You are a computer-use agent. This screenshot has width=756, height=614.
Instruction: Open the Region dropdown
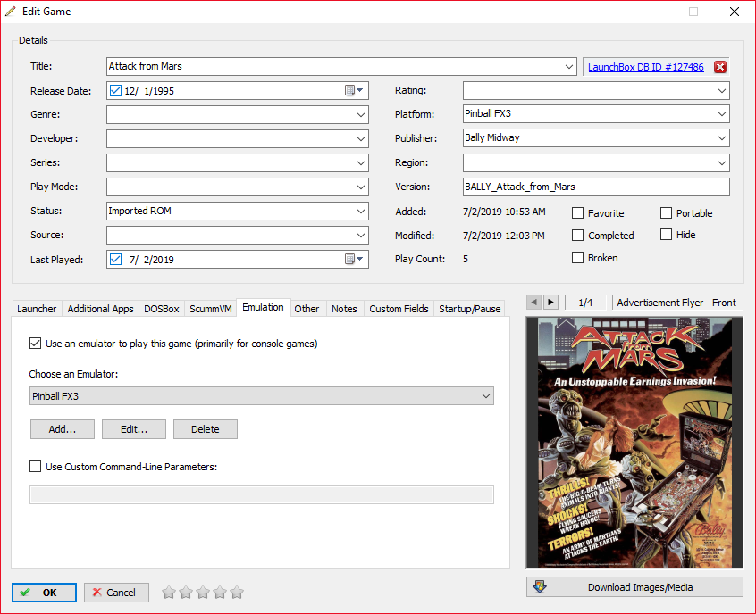[x=722, y=162]
